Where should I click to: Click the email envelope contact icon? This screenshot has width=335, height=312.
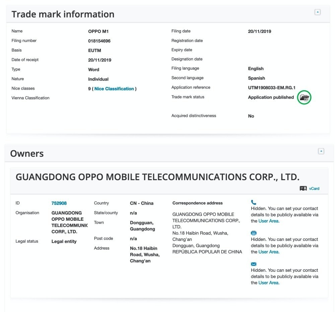[254, 264]
